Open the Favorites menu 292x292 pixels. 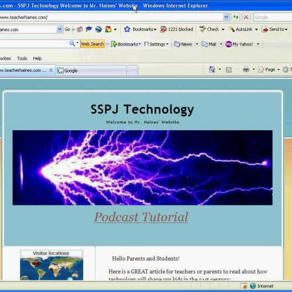[x=5, y=58]
